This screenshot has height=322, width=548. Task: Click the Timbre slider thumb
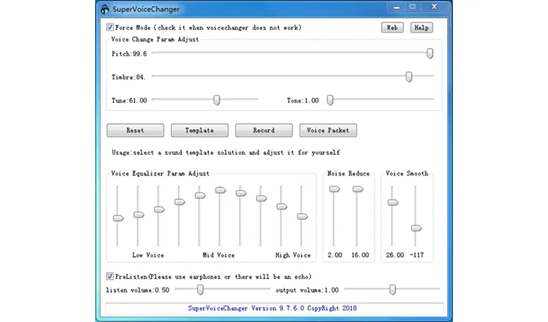pos(409,76)
